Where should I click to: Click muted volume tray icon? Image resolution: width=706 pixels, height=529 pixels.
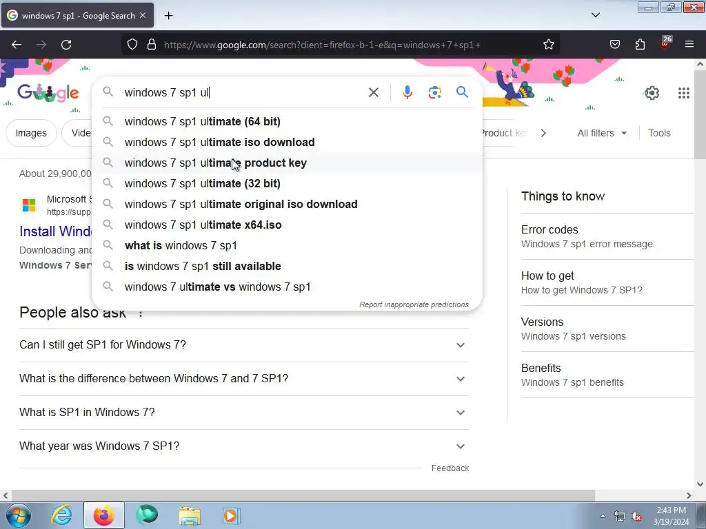pos(636,517)
